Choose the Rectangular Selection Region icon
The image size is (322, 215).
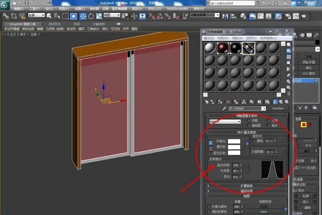(x=65, y=16)
